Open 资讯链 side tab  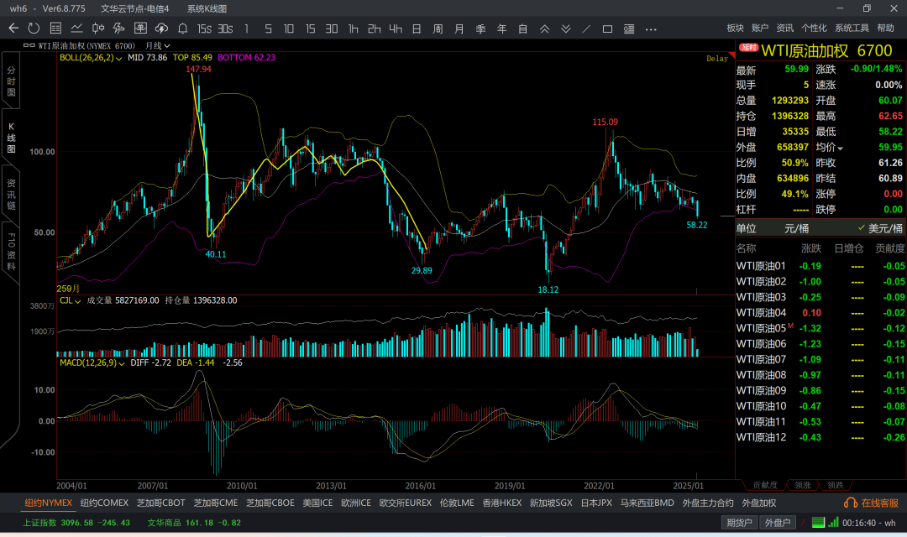[x=11, y=193]
